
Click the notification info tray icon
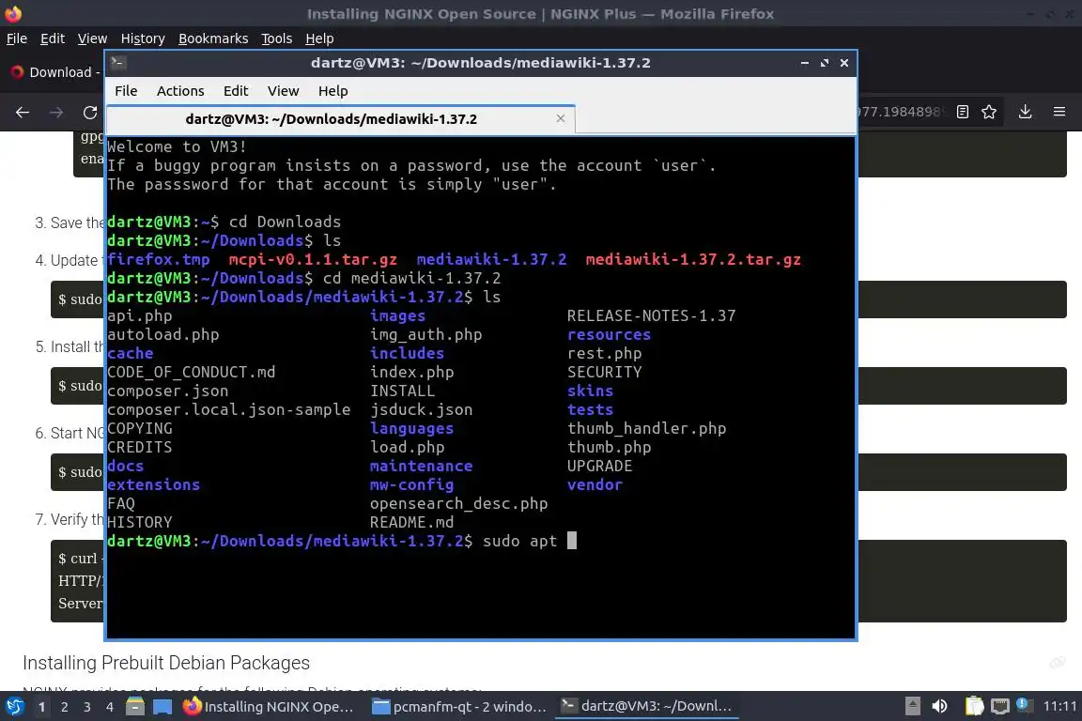tap(1024, 705)
